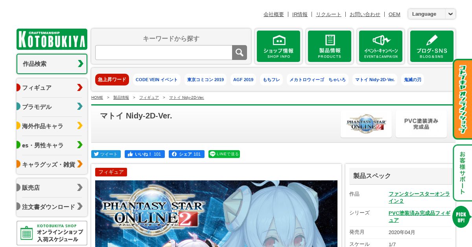The image size is (472, 247).
Task: Click the Facebook シェア button
Action: click(x=186, y=154)
